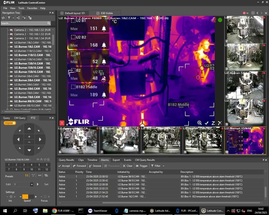Open the preset number dropdown next to Edit
The height and width of the screenshot is (215, 269).
(32, 185)
